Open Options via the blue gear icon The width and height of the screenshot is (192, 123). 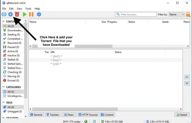39,14
